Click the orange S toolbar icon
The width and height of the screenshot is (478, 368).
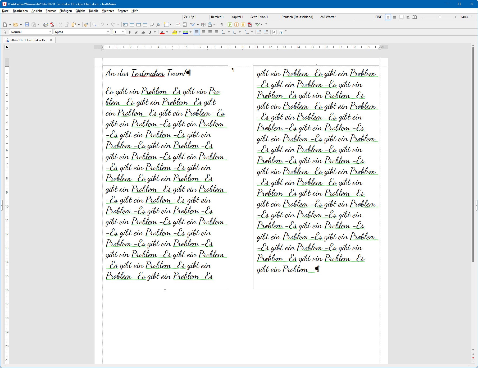click(236, 25)
